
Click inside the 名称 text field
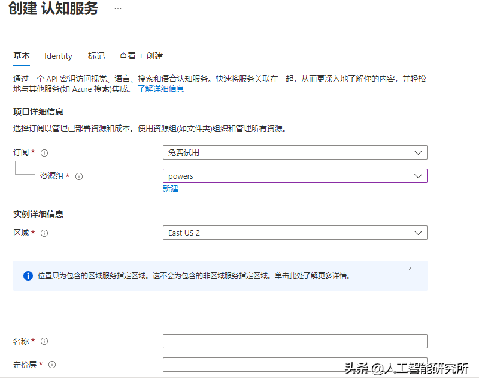(295, 341)
